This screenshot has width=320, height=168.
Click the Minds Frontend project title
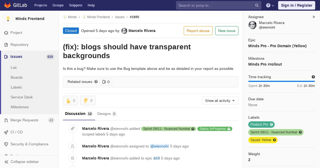pos(30,19)
